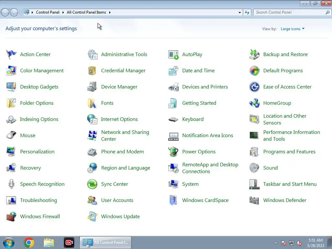
Task: Click the Keyboard icon
Action: [x=173, y=119]
